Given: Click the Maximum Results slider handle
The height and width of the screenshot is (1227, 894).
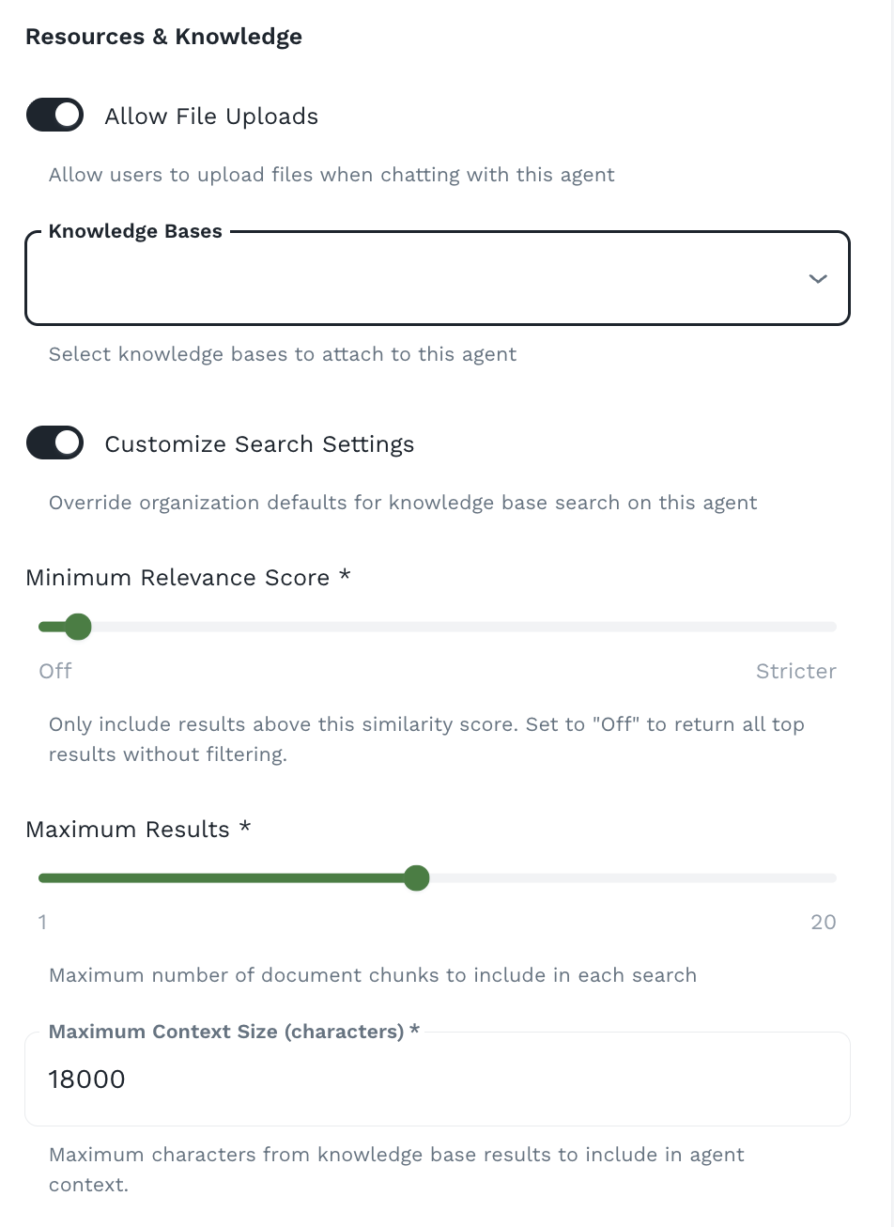Looking at the screenshot, I should point(416,878).
